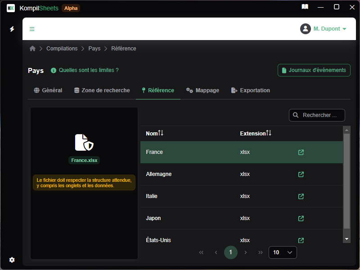The height and width of the screenshot is (270, 360).
Task: Click the lightning bolt icon in sidebar
Action: point(12,29)
